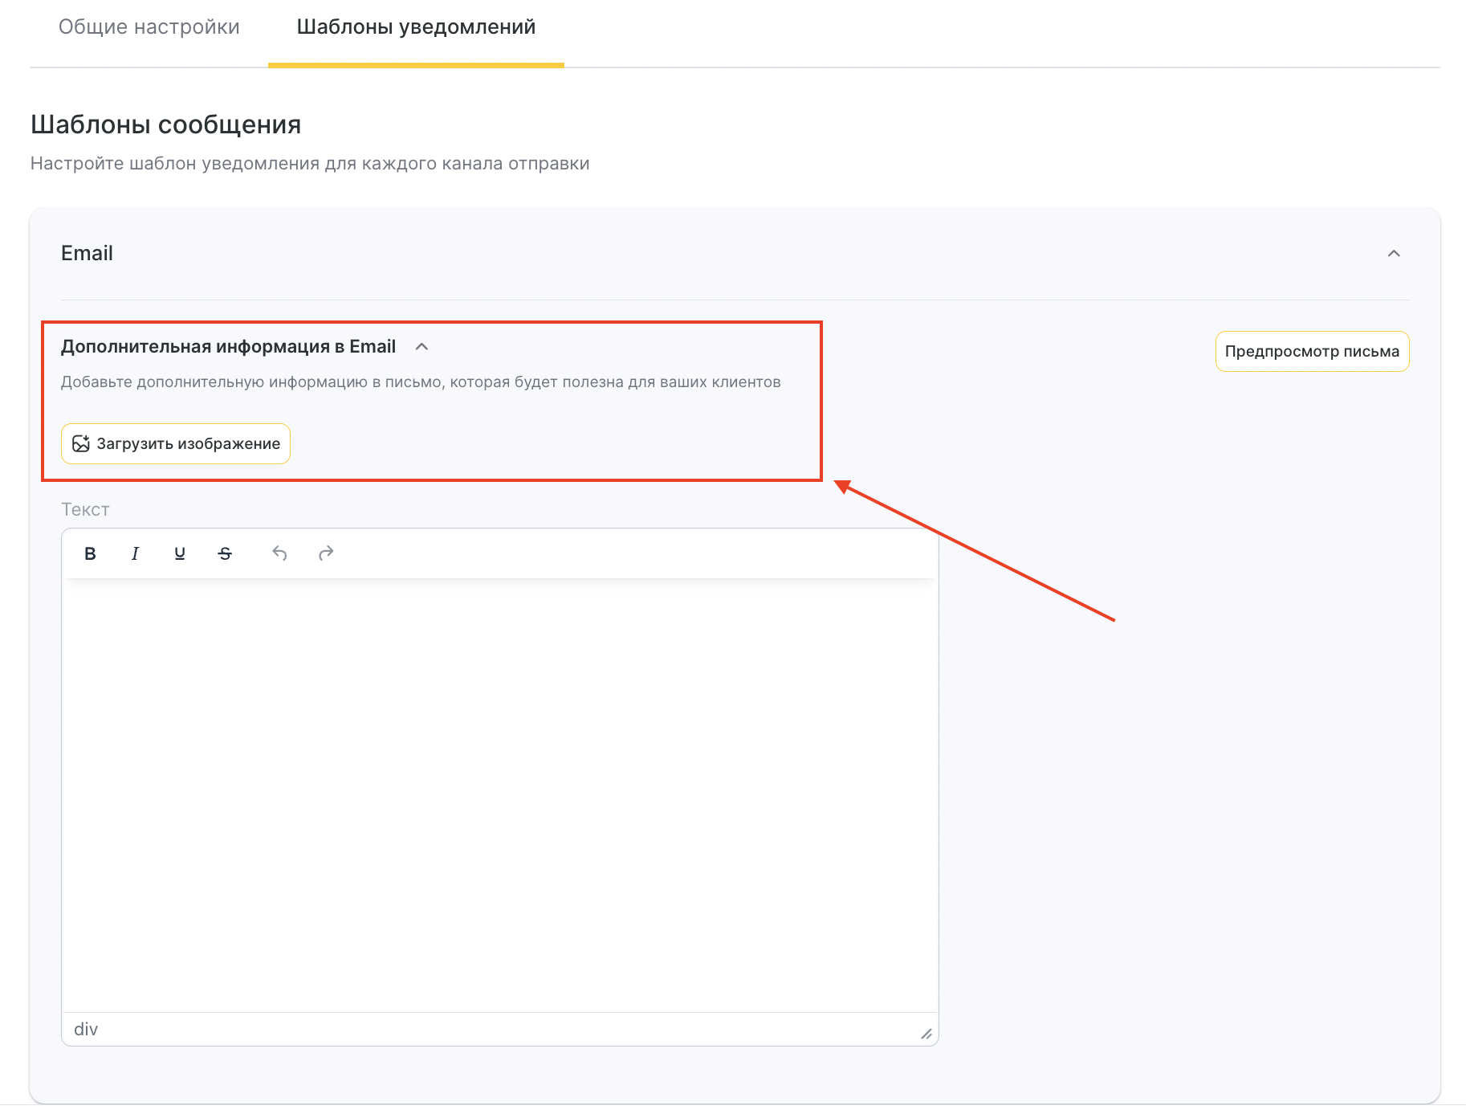Select the 'Шаблоны уведомлений' tab
The image size is (1466, 1110).
coord(416,27)
